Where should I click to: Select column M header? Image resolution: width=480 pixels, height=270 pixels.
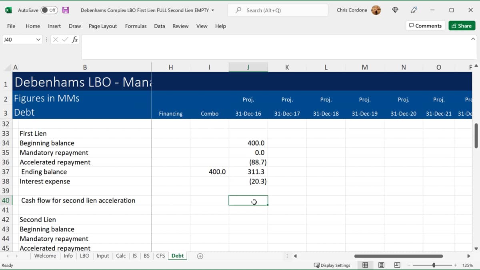[365, 68]
